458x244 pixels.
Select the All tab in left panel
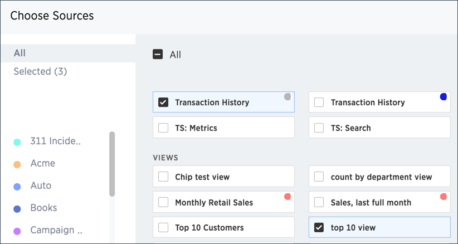[20, 53]
